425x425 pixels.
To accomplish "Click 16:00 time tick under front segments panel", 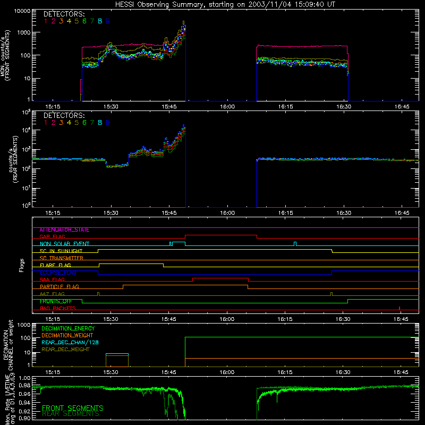I will click(x=227, y=107).
